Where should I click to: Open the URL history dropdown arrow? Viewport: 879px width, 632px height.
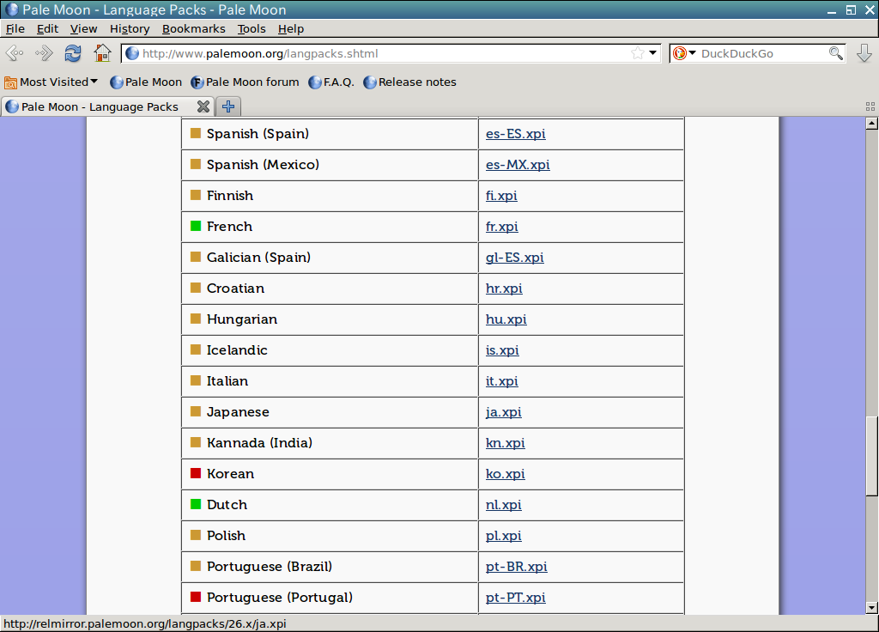point(652,53)
